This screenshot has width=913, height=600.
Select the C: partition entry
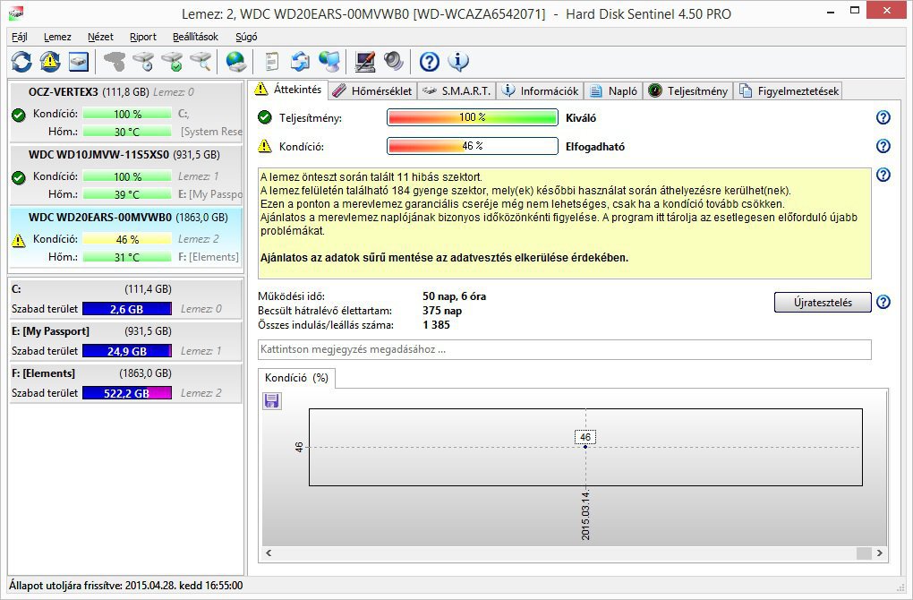(126, 299)
